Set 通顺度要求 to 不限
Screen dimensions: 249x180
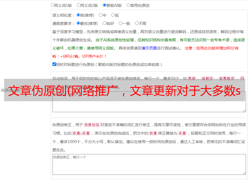[x=137, y=23]
